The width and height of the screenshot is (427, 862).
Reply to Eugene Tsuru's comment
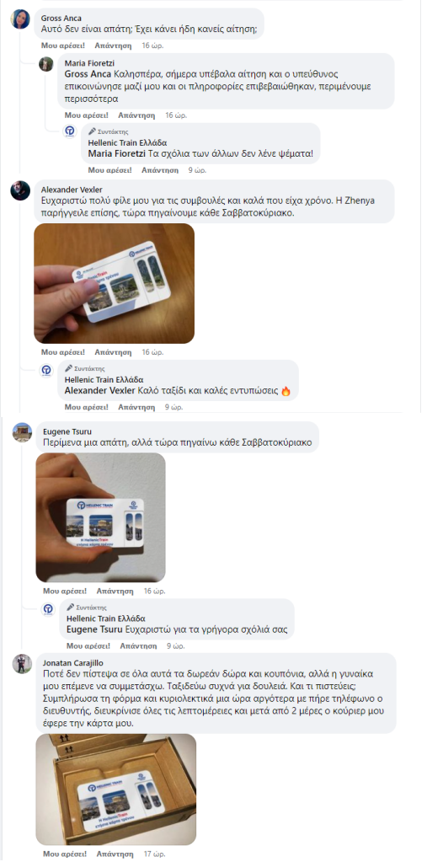coord(115,592)
